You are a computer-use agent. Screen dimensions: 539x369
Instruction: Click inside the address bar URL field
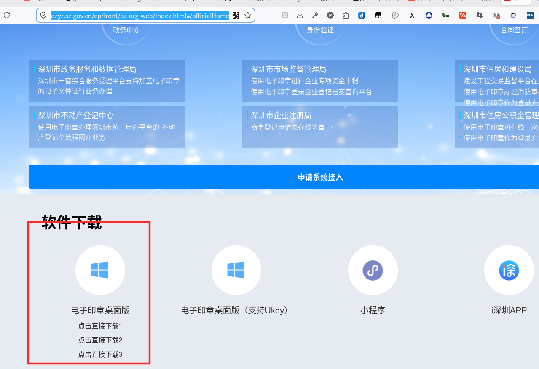click(139, 15)
